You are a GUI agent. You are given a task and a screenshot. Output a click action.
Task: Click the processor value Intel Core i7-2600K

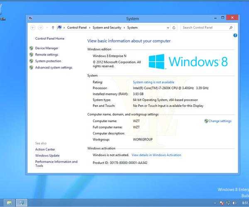coord(171,88)
